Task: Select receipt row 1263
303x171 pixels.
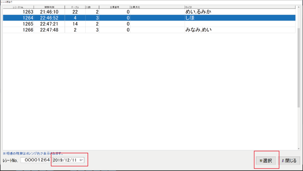Action: coord(149,12)
